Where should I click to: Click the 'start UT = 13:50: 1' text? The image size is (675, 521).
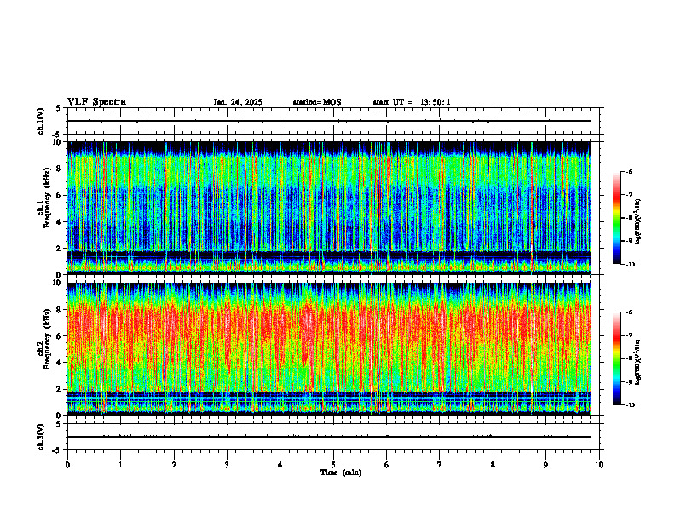click(x=412, y=102)
